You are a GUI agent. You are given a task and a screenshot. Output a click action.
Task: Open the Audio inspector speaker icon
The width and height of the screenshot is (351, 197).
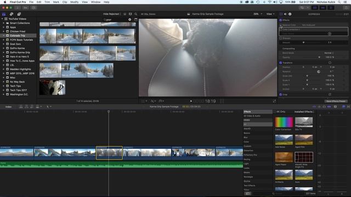click(285, 14)
